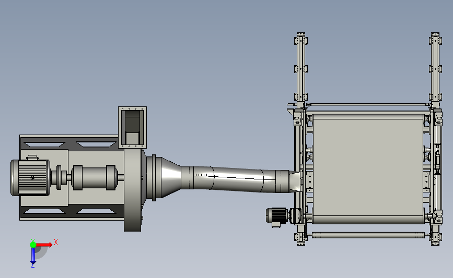Click the blue Z axis arrow of triad
This screenshot has width=453, height=278.
(x=33, y=256)
